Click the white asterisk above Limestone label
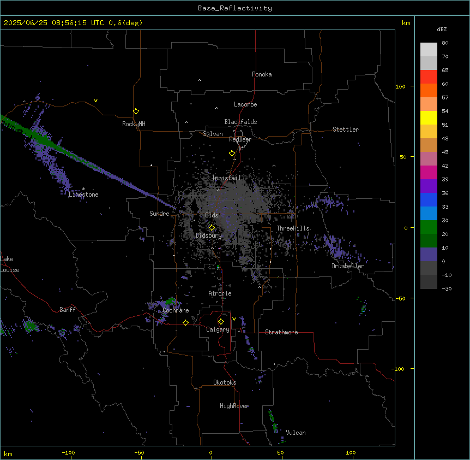Image resolution: width=470 pixels, height=460 pixels. tap(83, 189)
